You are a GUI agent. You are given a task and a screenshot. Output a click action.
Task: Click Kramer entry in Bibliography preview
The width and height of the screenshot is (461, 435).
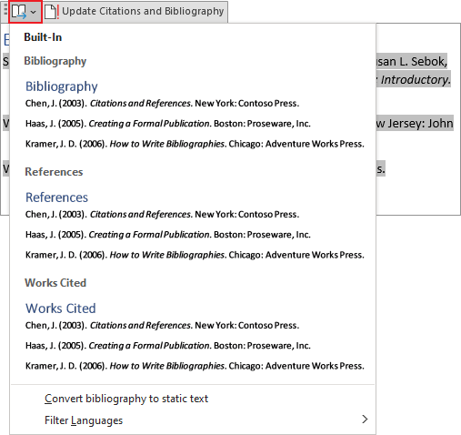click(195, 144)
